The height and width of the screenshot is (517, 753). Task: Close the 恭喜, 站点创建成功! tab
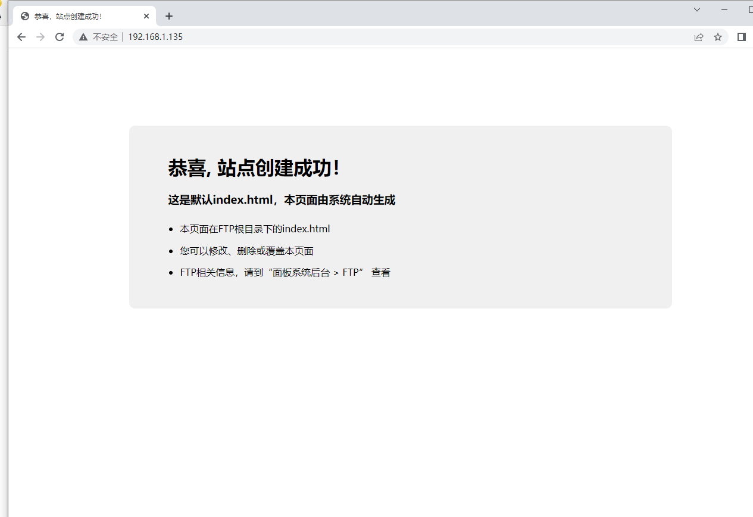click(x=146, y=16)
